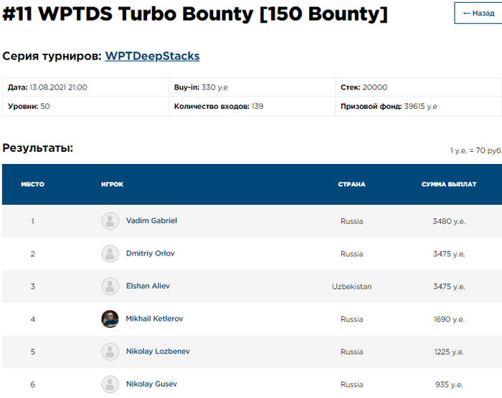Click the ИГРОК column header
This screenshot has height=398, width=502.
point(112,184)
